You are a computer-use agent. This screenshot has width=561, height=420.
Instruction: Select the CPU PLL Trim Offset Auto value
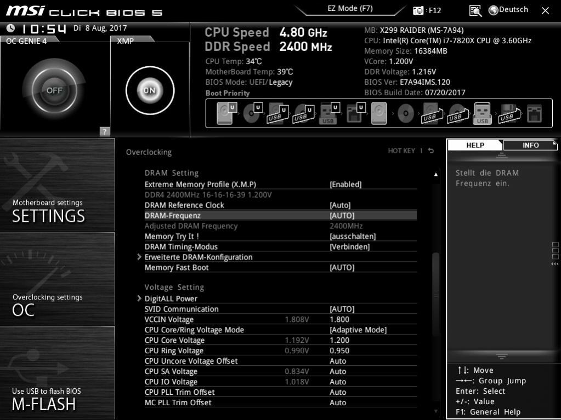(x=338, y=392)
